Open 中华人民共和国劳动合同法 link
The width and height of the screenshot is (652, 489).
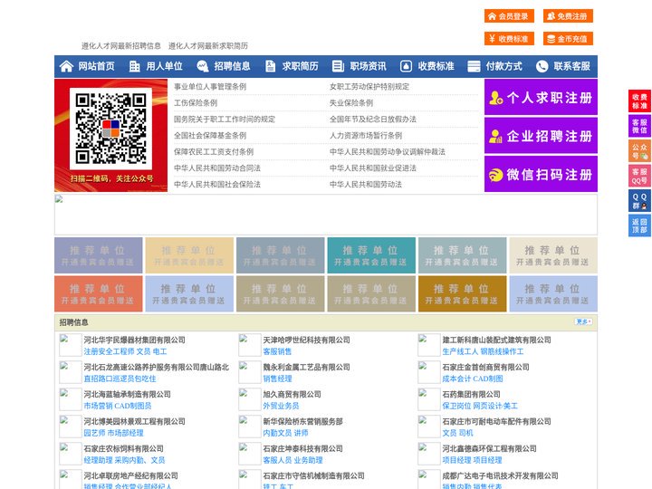217,168
